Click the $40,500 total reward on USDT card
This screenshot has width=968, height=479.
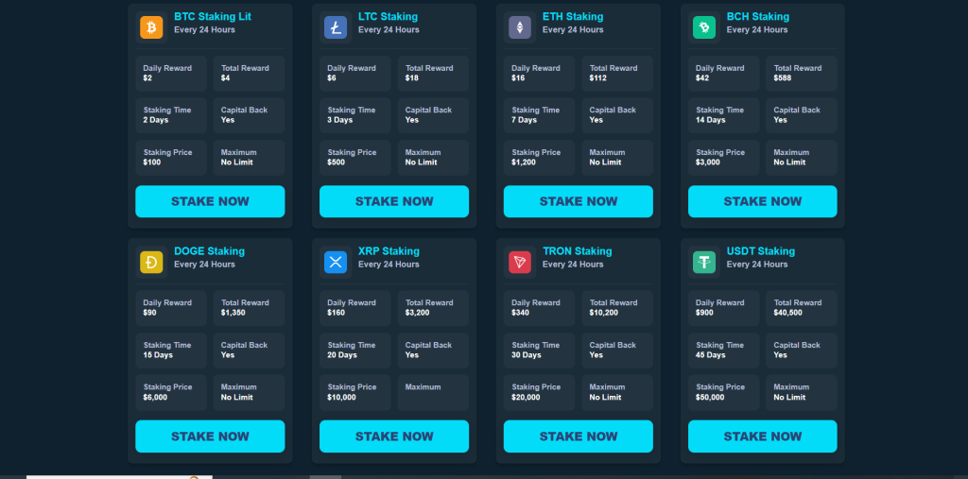click(x=788, y=313)
